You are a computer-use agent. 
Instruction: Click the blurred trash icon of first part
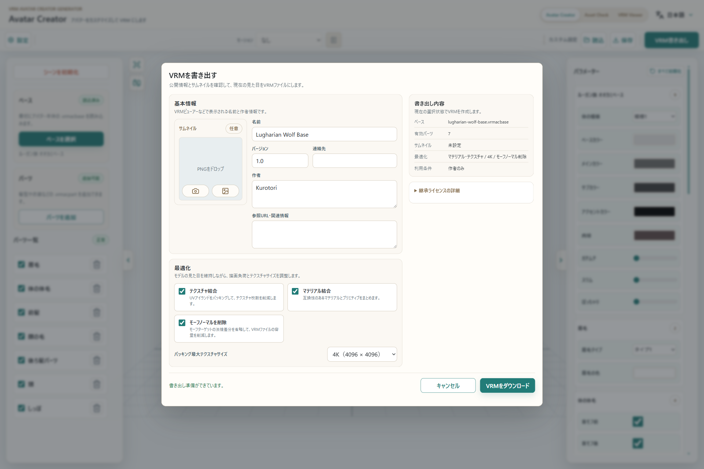[x=97, y=265]
